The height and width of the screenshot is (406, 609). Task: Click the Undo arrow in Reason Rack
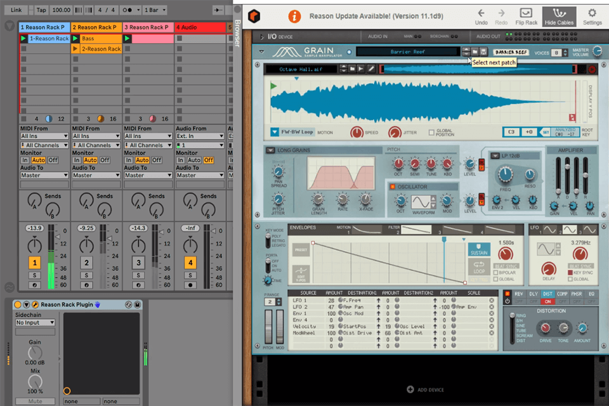point(481,13)
